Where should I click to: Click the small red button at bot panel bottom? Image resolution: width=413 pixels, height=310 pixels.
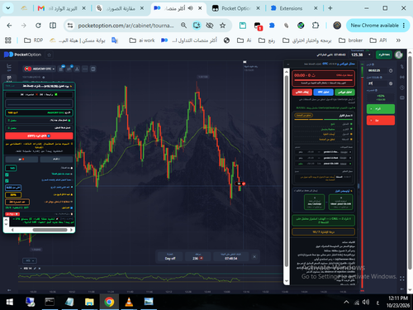pyautogui.click(x=12, y=214)
